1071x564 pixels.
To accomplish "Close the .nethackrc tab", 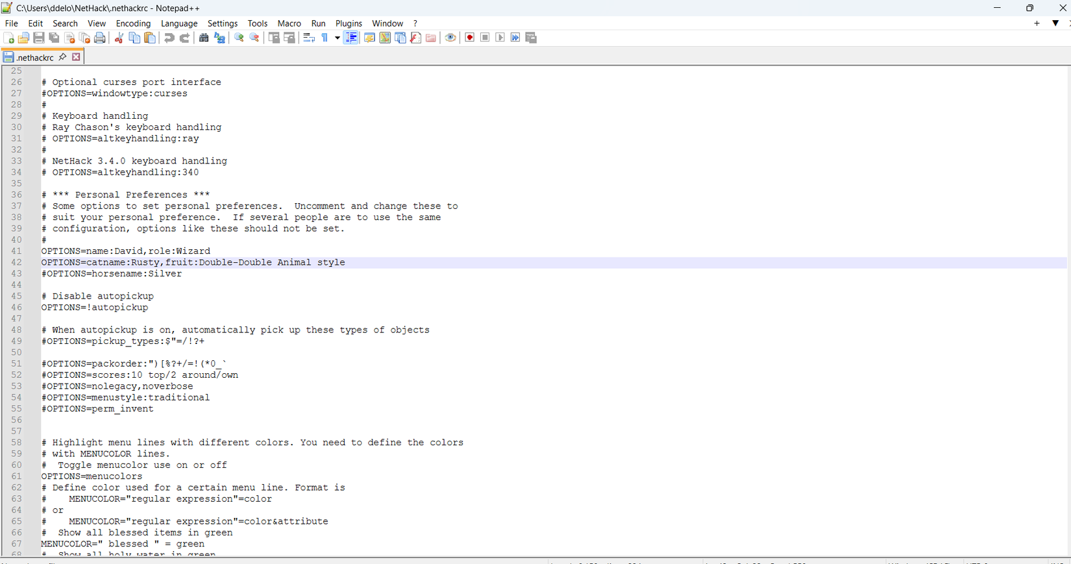I will 76,57.
